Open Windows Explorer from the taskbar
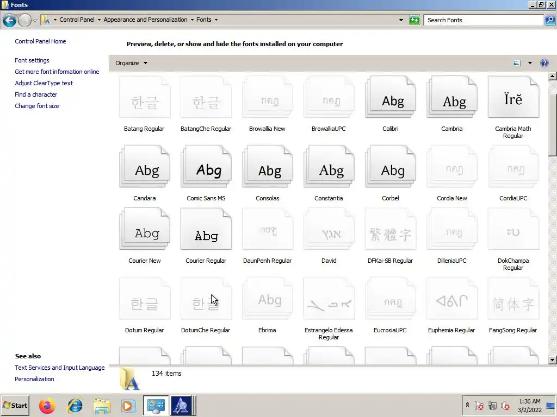The height and width of the screenshot is (417, 557). [x=102, y=406]
